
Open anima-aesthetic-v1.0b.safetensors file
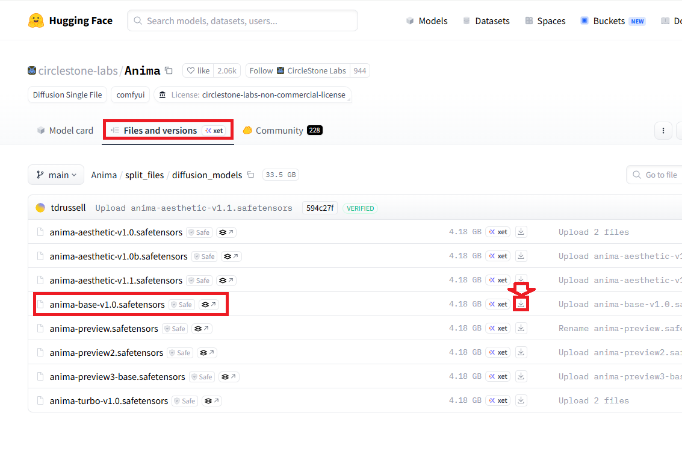[x=119, y=256]
